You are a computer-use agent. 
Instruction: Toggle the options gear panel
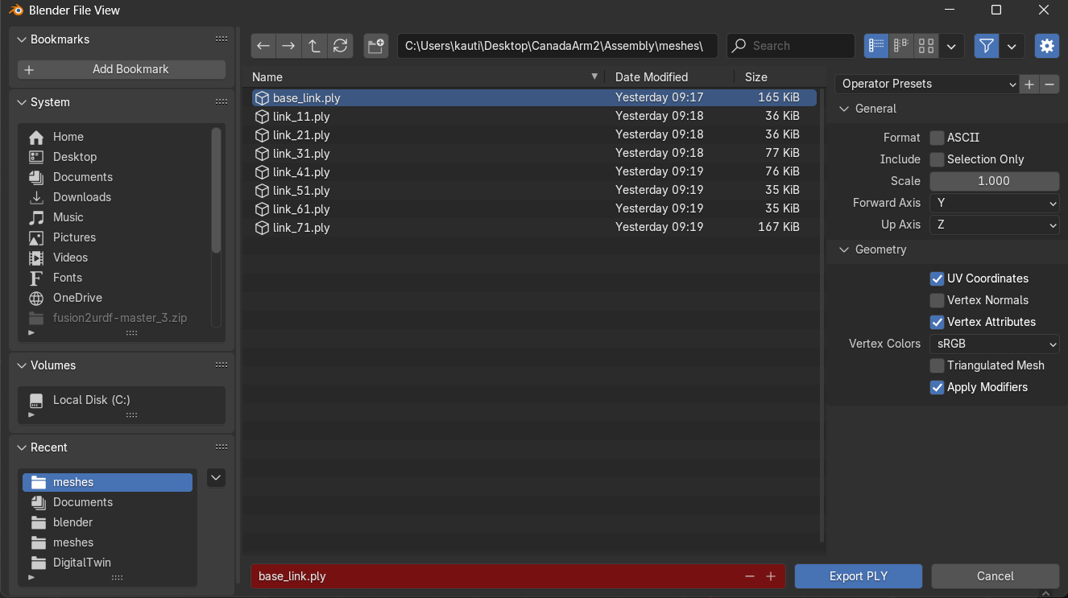pos(1046,46)
